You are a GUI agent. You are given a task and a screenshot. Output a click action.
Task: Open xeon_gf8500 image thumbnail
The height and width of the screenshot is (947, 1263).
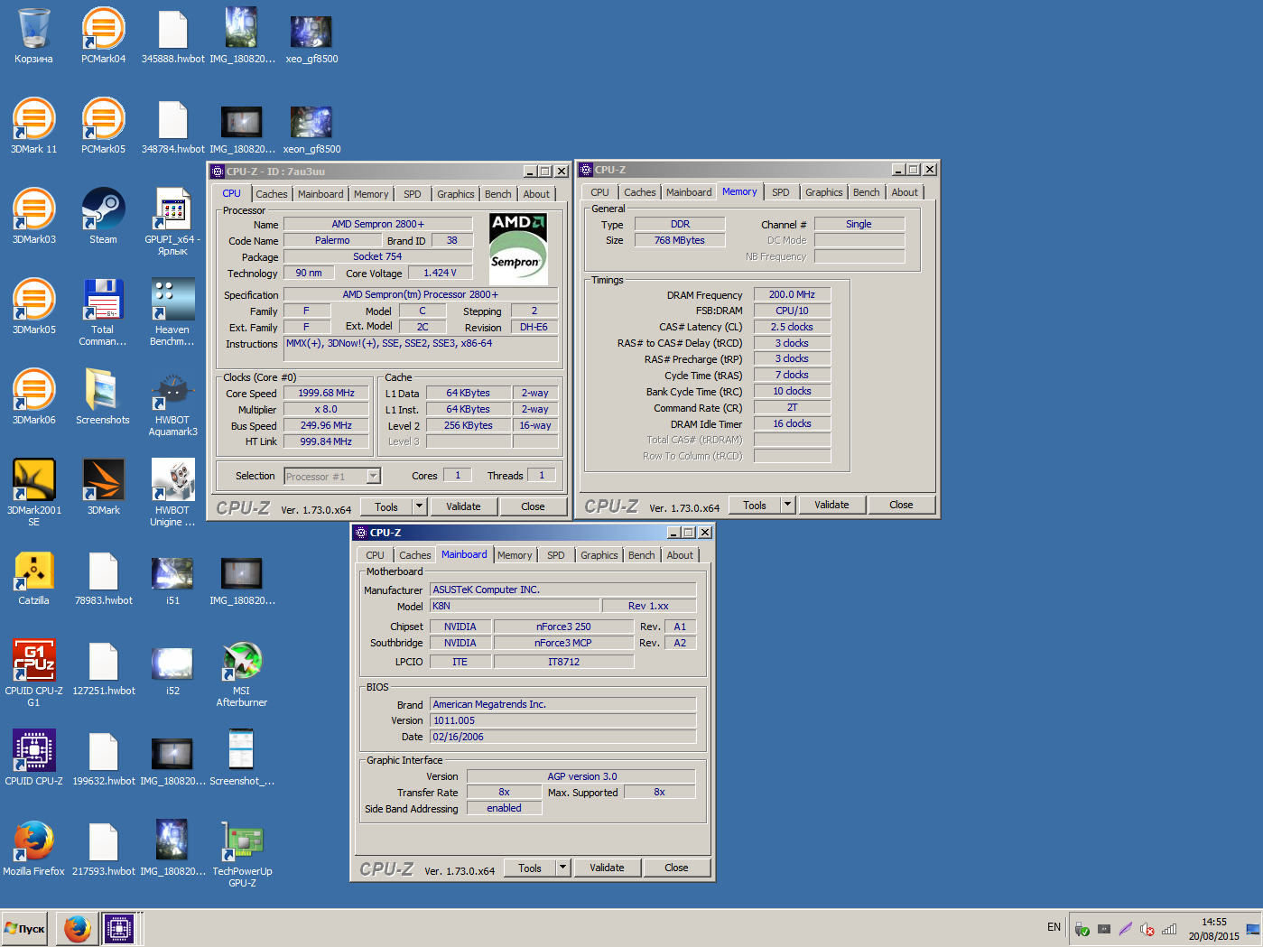311,126
